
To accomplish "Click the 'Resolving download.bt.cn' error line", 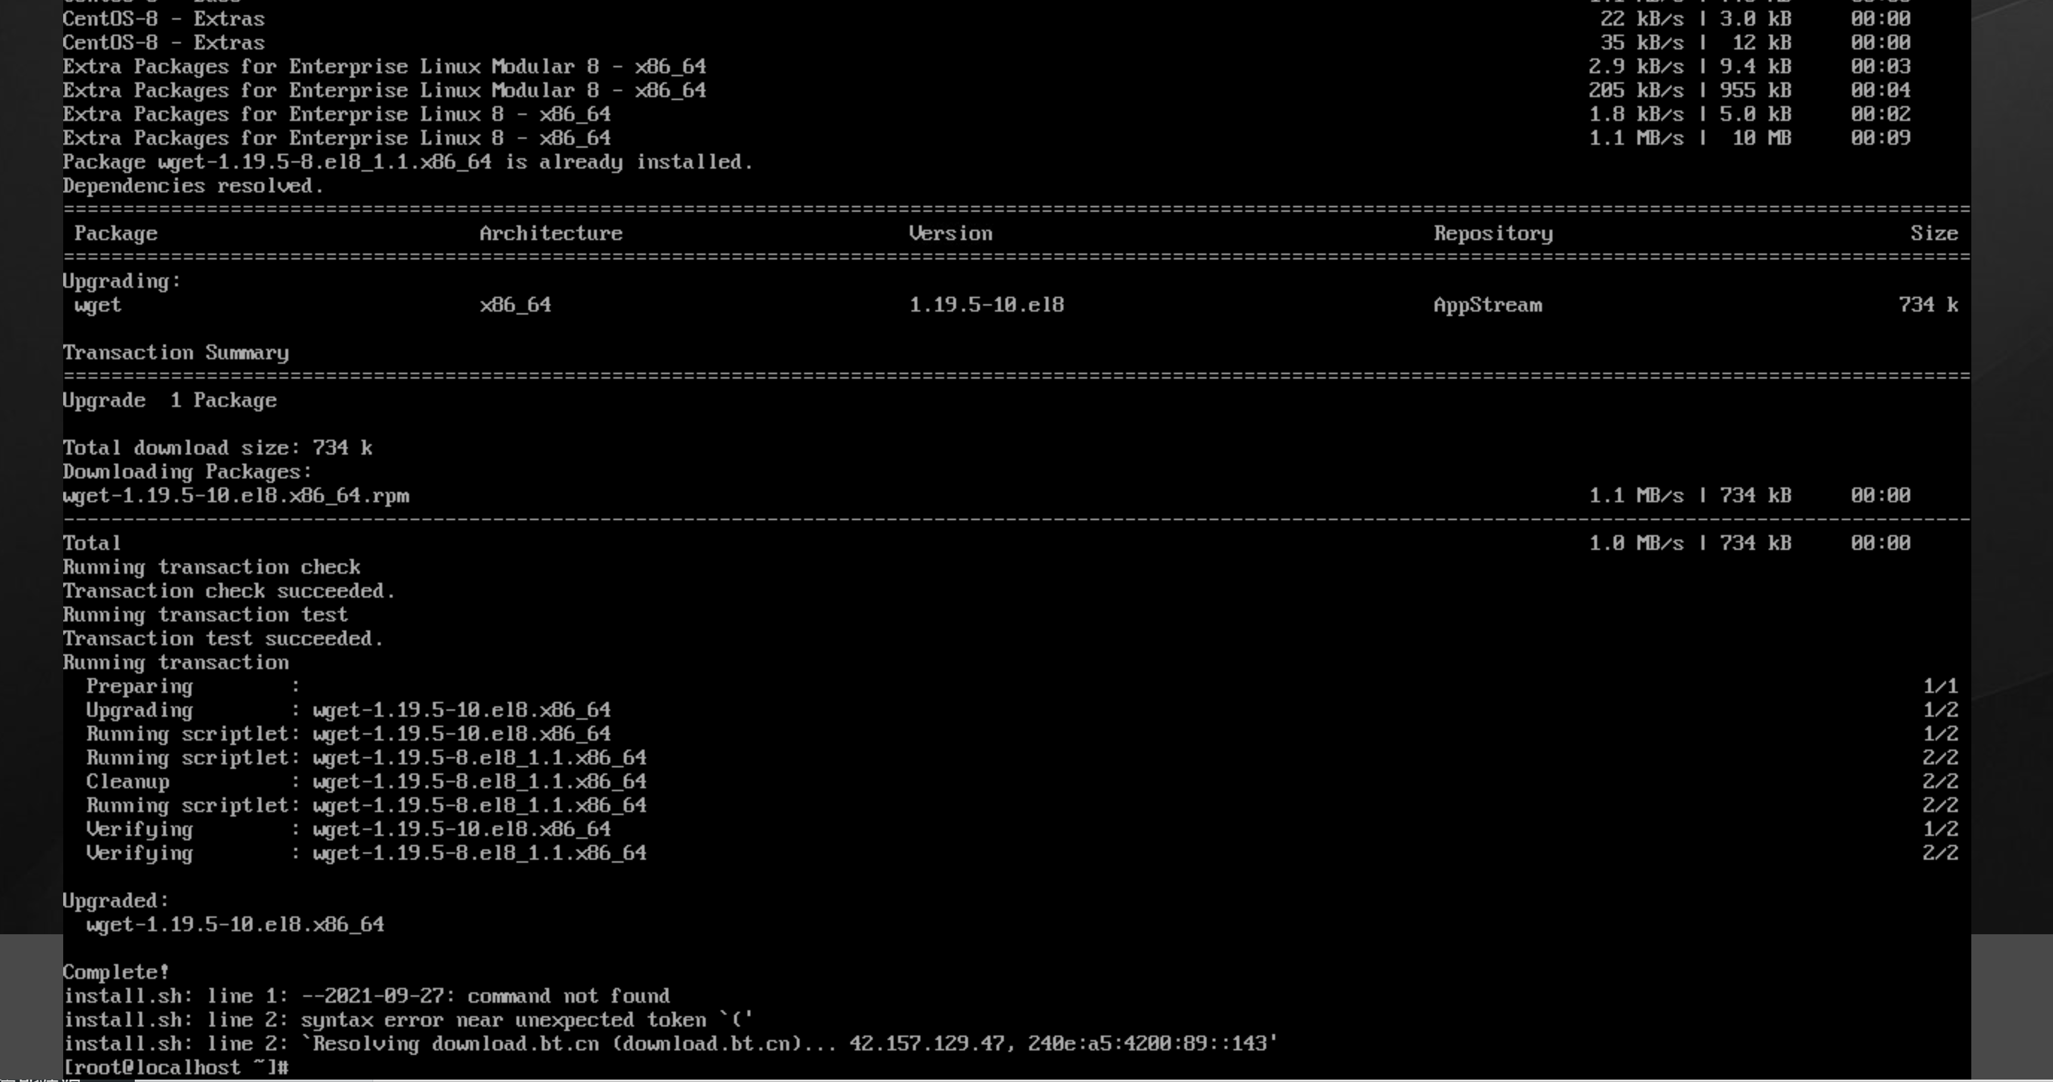I will 670,1044.
